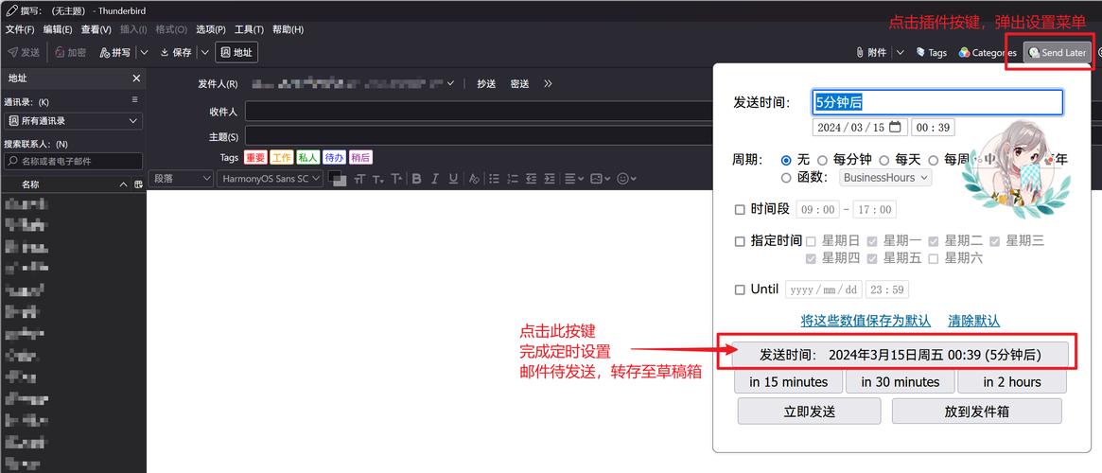Open the HarmonyOS Sans SC font dropdown
The height and width of the screenshot is (473, 1102).
(270, 179)
